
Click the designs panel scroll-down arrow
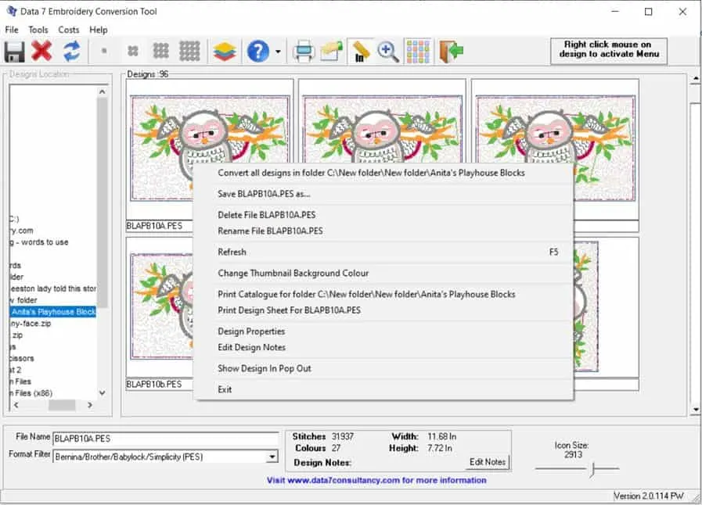point(696,410)
